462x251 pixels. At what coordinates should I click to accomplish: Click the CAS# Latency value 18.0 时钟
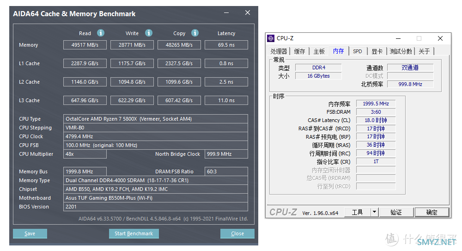pos(376,120)
